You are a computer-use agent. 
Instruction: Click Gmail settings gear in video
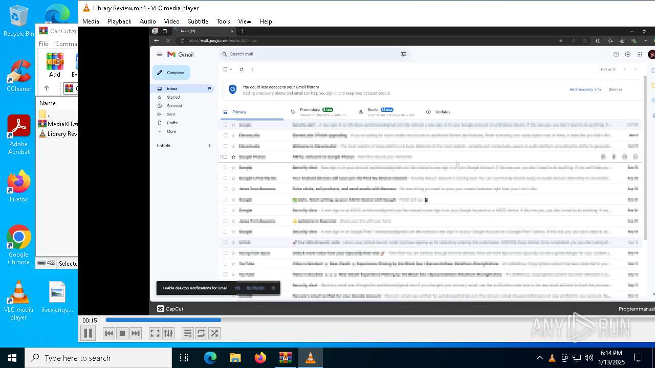628,55
